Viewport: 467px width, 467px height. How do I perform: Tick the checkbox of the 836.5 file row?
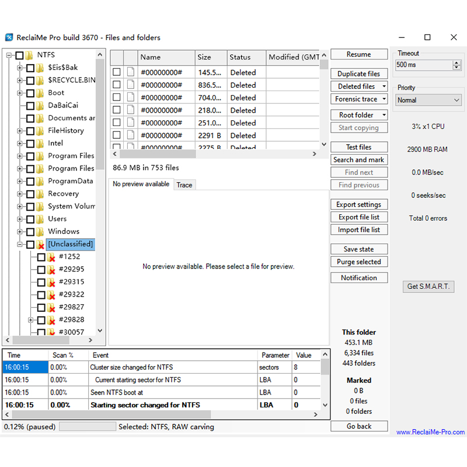point(117,85)
